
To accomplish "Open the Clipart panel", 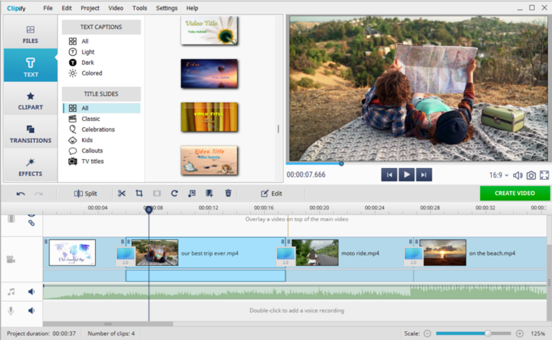I will tap(31, 101).
